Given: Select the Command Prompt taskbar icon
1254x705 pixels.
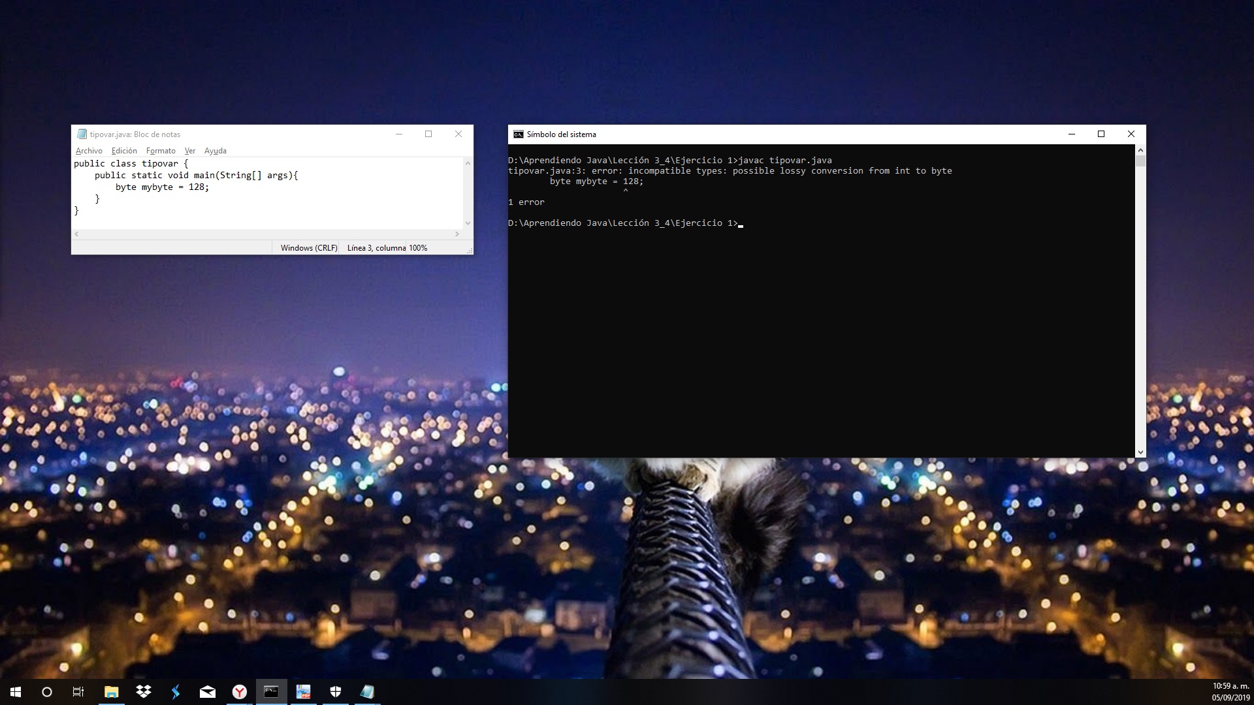Looking at the screenshot, I should click(x=271, y=692).
